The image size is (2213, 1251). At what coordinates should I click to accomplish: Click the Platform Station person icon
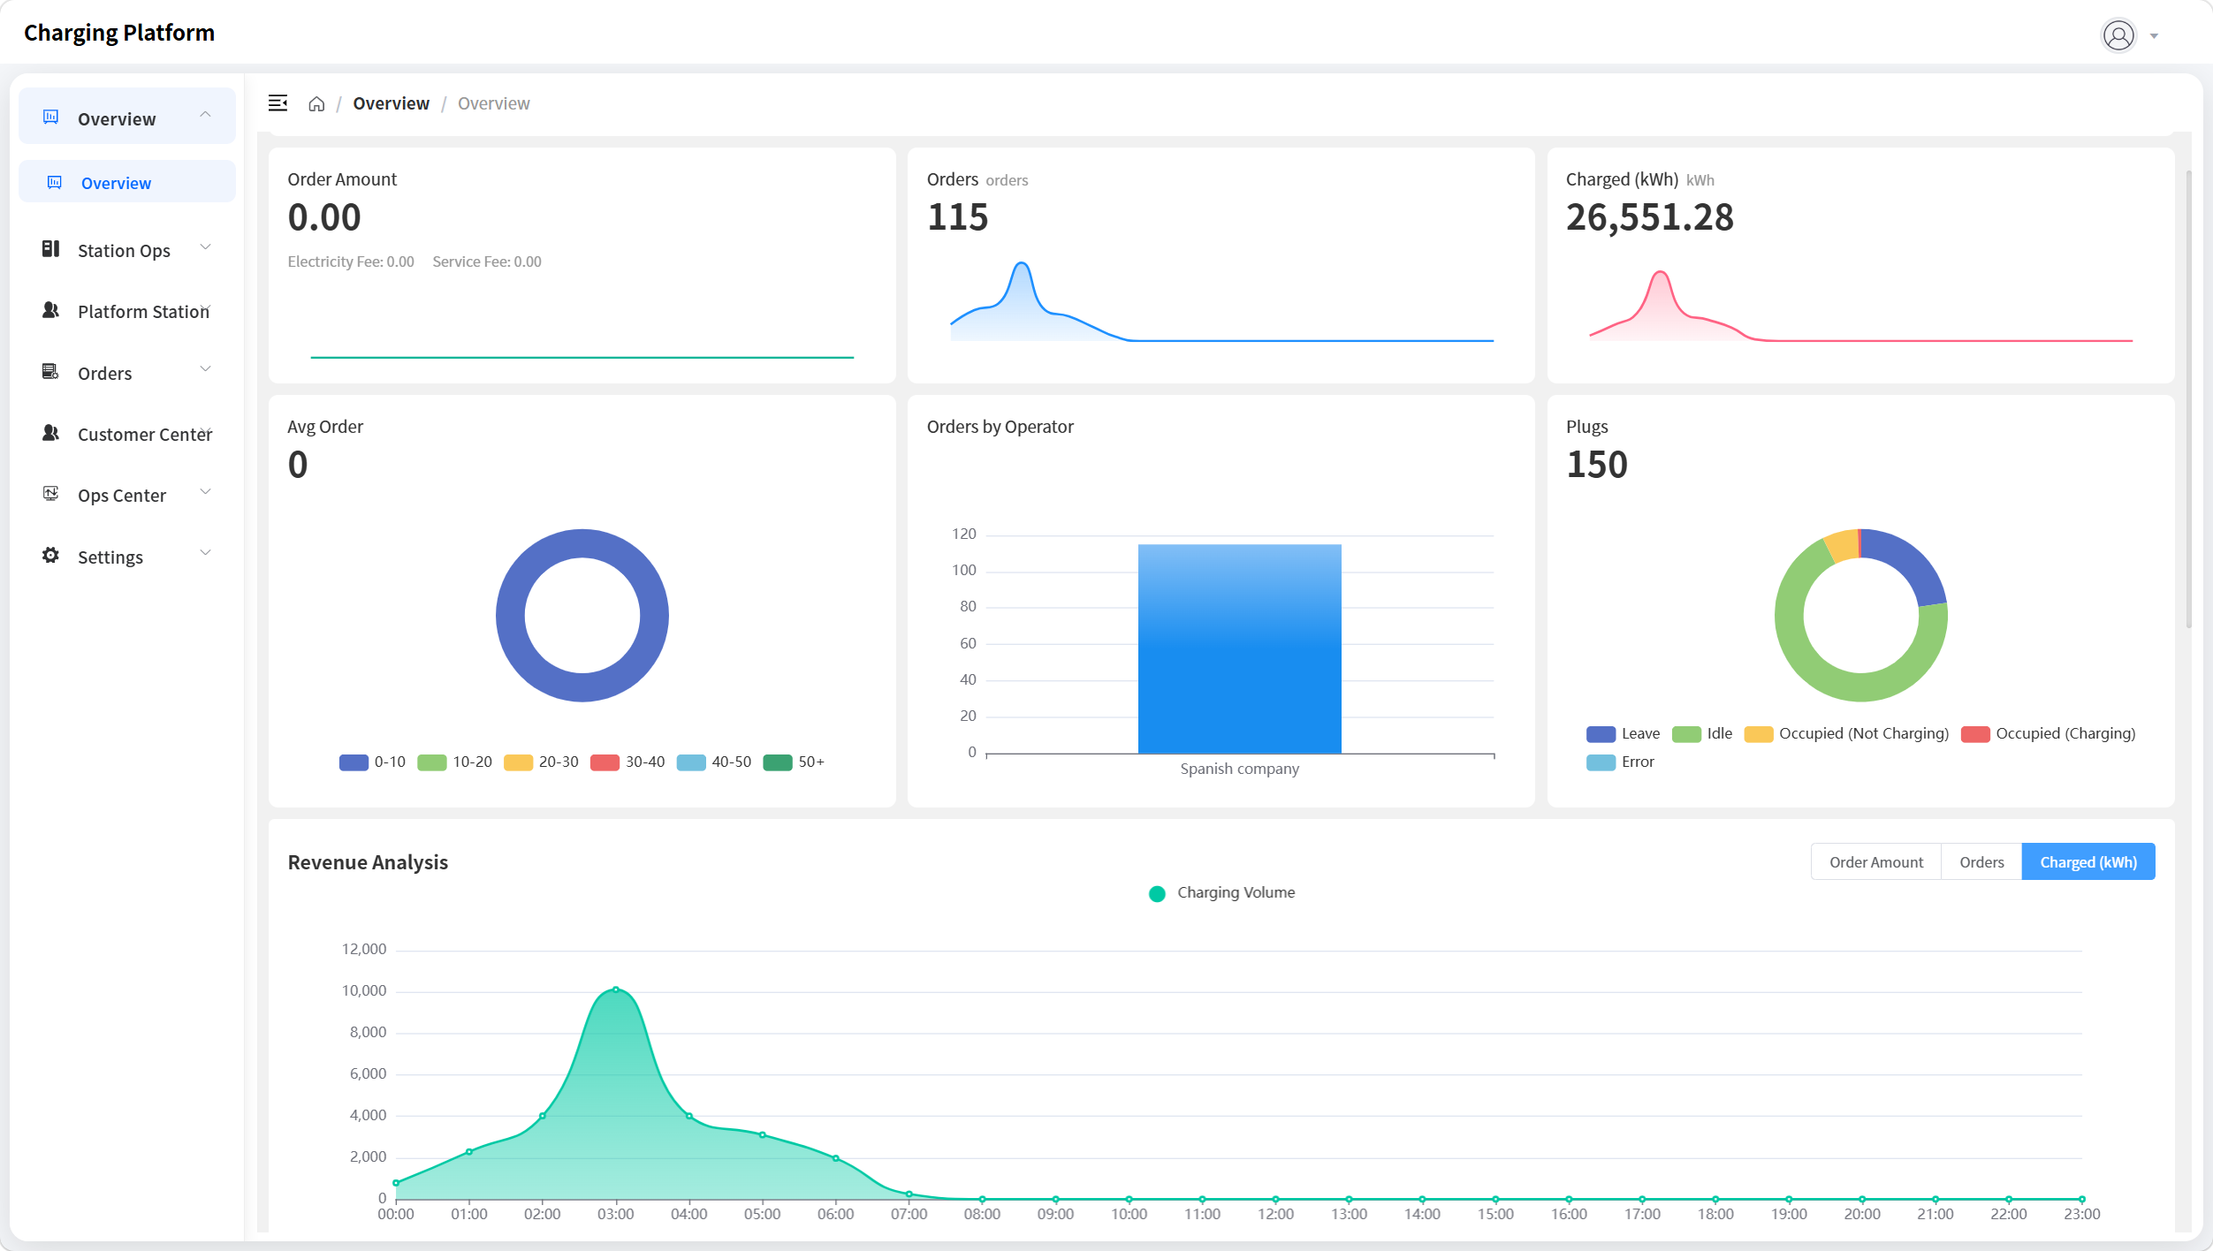point(51,310)
